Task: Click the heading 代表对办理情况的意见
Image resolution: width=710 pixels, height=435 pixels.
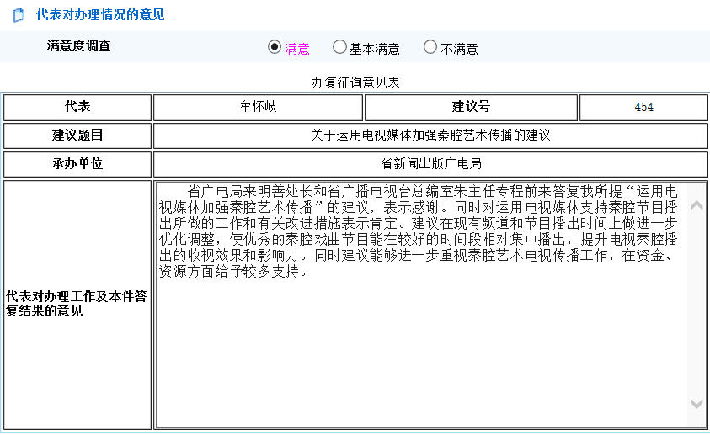Action: coord(100,15)
